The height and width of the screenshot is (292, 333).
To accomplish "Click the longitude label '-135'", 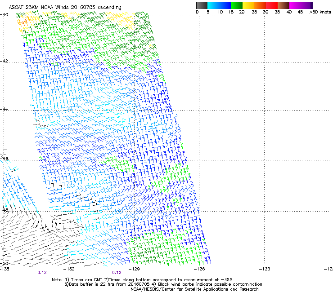I will click(x=4, y=269).
